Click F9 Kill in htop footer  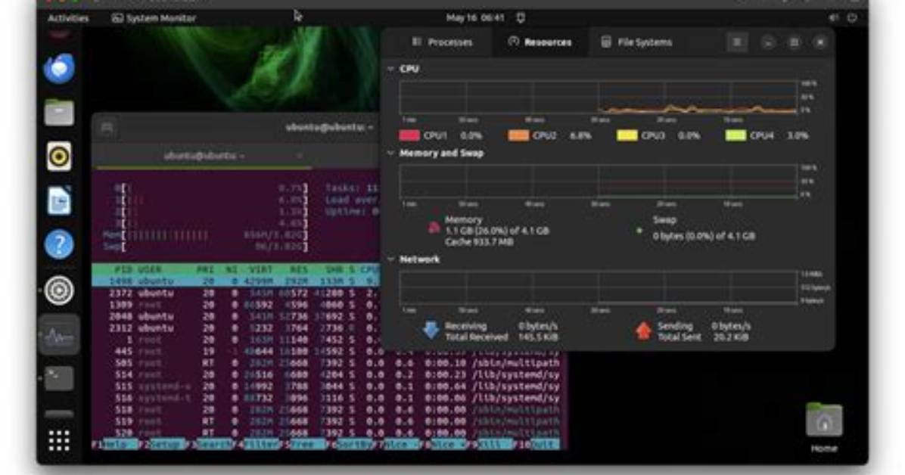[x=490, y=445]
